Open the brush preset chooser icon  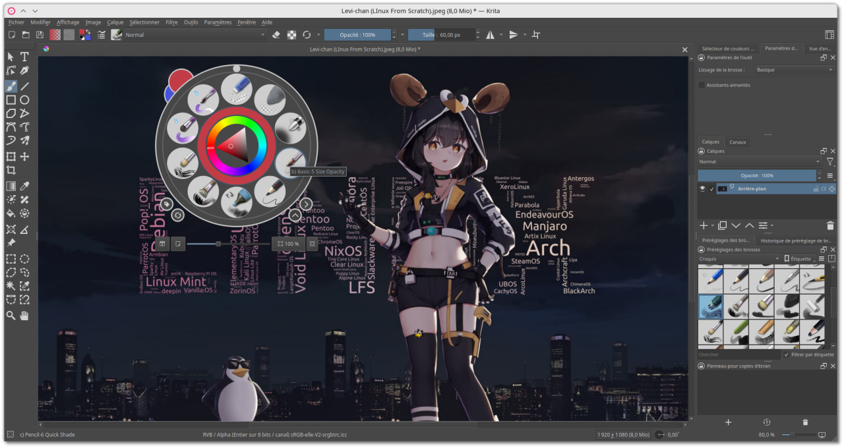(117, 35)
